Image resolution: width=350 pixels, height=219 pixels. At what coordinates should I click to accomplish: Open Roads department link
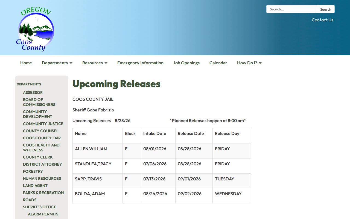coord(30,200)
